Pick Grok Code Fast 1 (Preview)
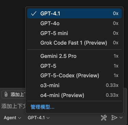The image size is (128, 125). pyautogui.click(x=74, y=43)
